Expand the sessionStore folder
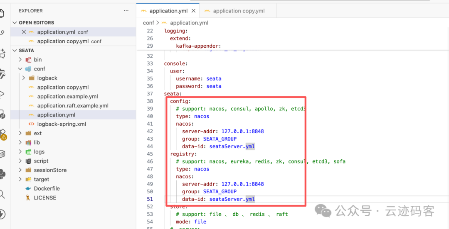449x229 pixels. 20,170
